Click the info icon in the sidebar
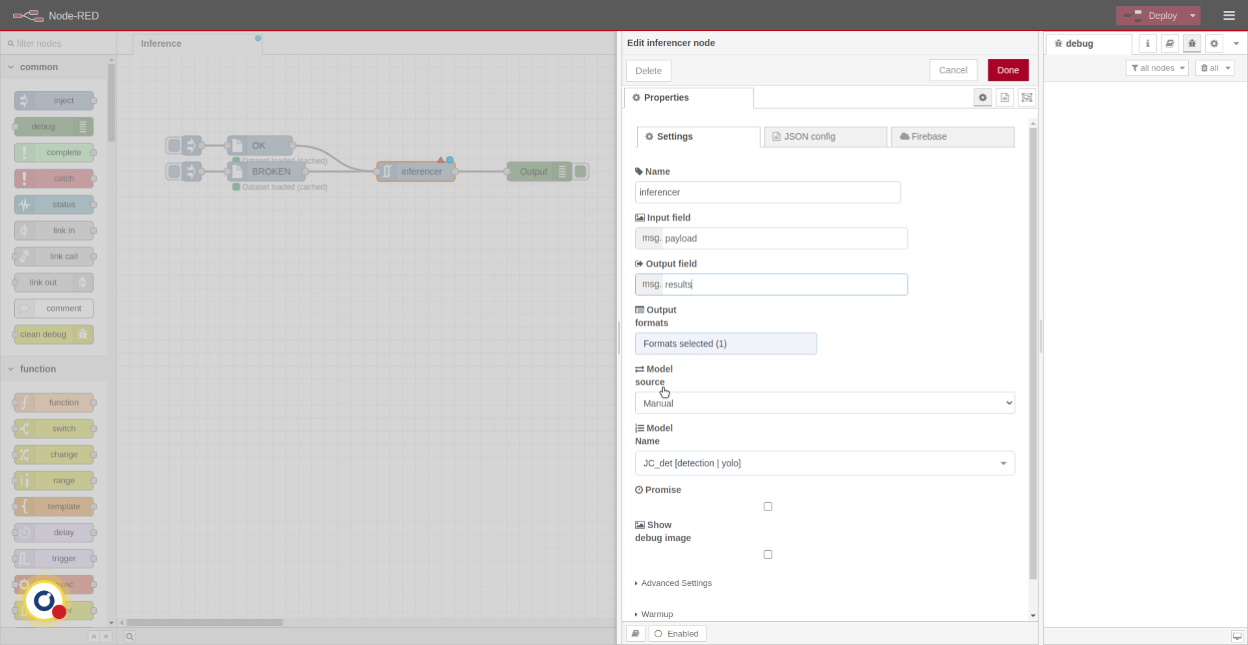This screenshot has width=1248, height=645. 1148,44
